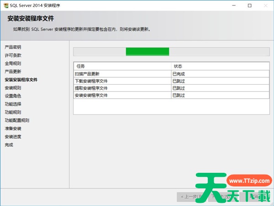
Task: Maximize the setup window
Action: [249, 5]
